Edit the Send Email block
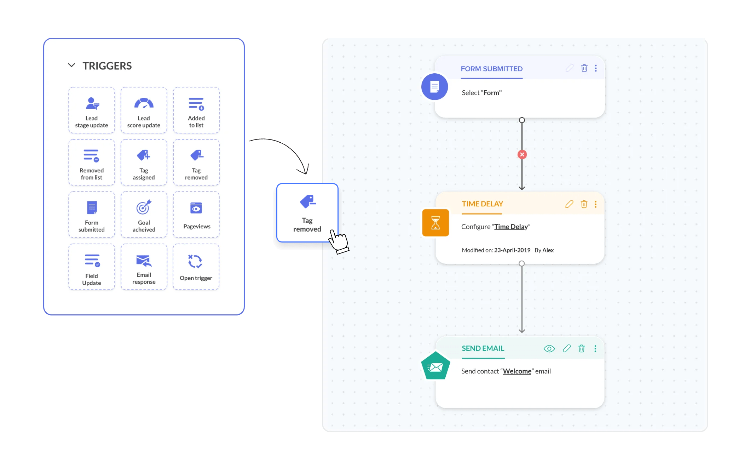The height and width of the screenshot is (473, 750). coord(567,349)
